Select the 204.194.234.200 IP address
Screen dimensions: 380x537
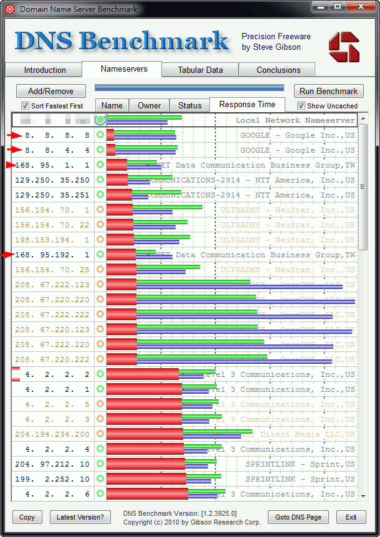click(52, 434)
